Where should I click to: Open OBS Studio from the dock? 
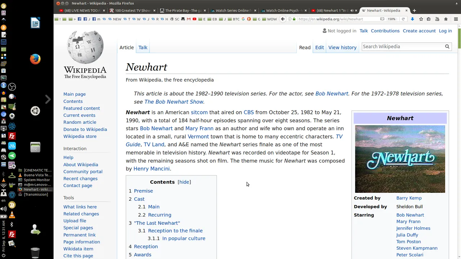tap(12, 87)
